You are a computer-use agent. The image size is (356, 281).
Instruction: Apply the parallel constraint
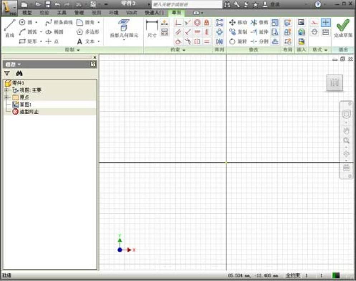178,32
